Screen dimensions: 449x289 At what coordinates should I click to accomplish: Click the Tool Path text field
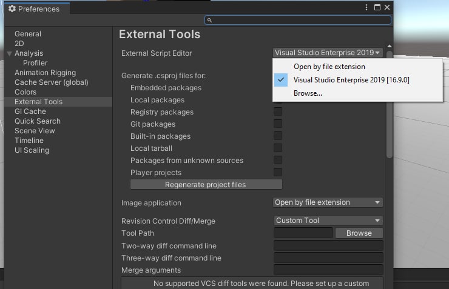tap(303, 233)
